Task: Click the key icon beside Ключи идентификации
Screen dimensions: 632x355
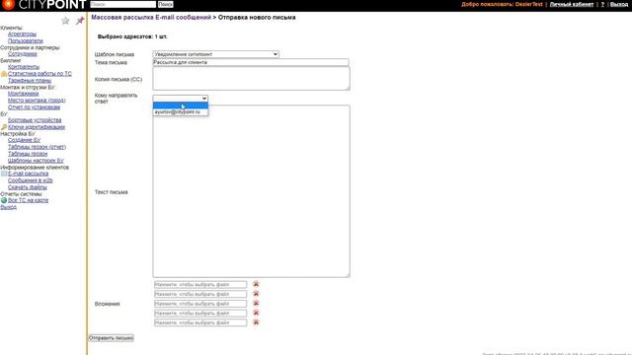Action: (x=4, y=127)
